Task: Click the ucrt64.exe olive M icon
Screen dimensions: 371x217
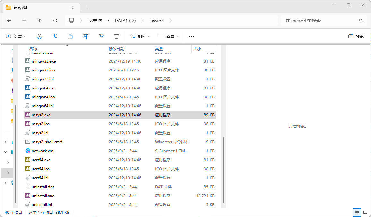Action: (x=28, y=160)
